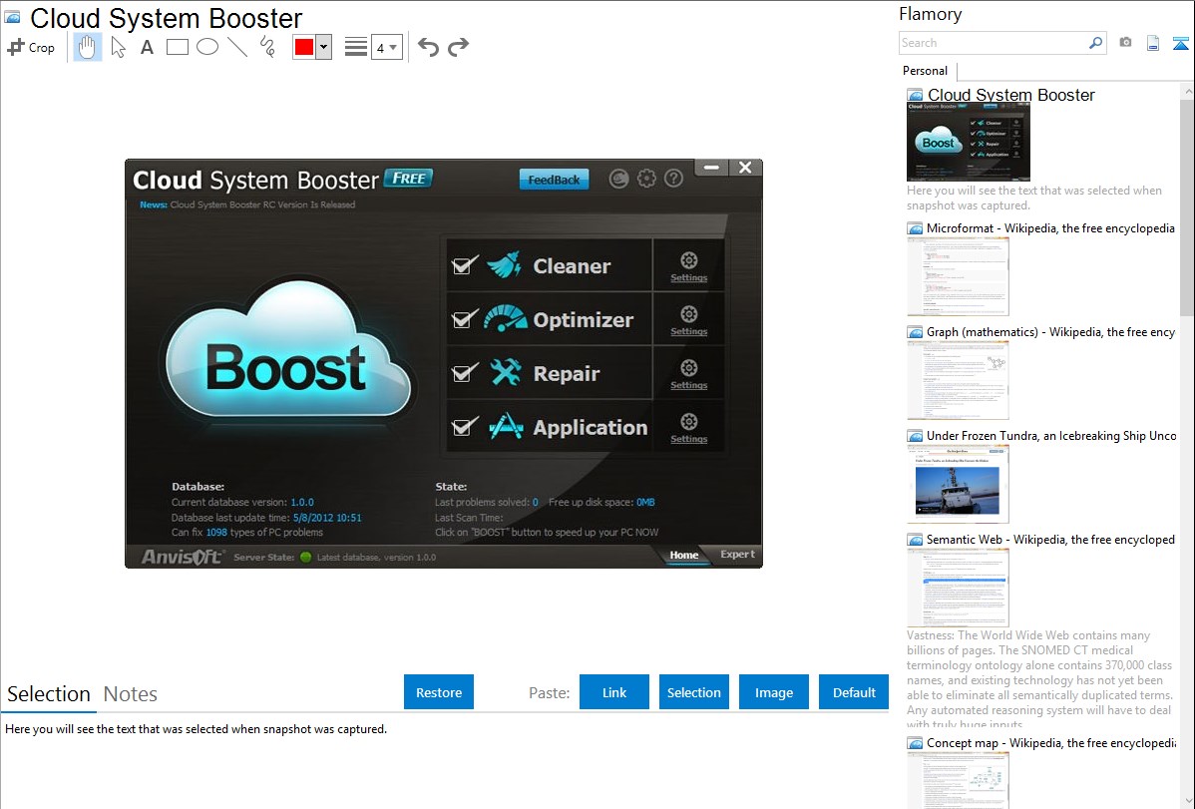This screenshot has width=1195, height=809.
Task: Switch to the Selection tab
Action: pyautogui.click(x=49, y=694)
